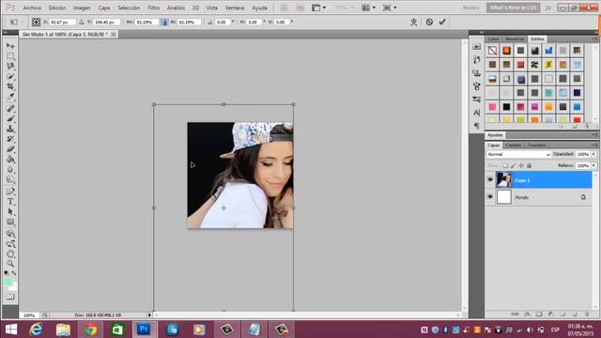Toggle lock position in Capas panel
Screen dimensions: 601x338
(521, 165)
